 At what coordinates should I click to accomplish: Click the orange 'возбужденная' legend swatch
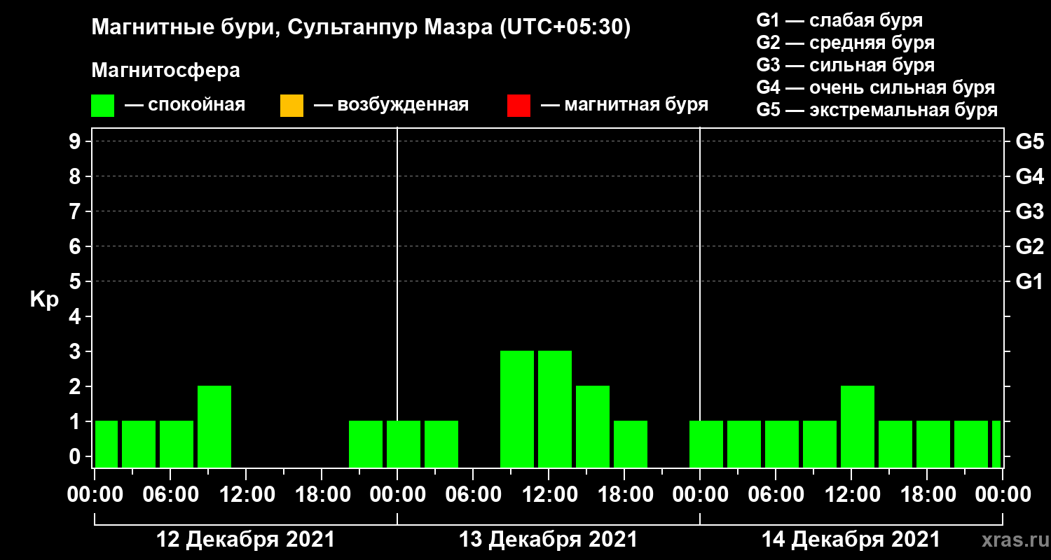tap(291, 105)
